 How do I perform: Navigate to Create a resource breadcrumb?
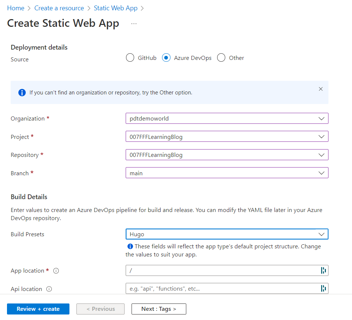59,8
